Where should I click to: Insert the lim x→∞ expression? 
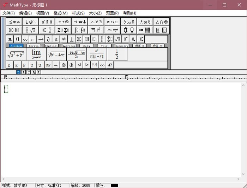(x=36, y=54)
